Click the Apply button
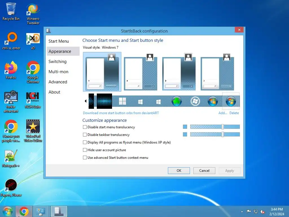 tap(229, 170)
